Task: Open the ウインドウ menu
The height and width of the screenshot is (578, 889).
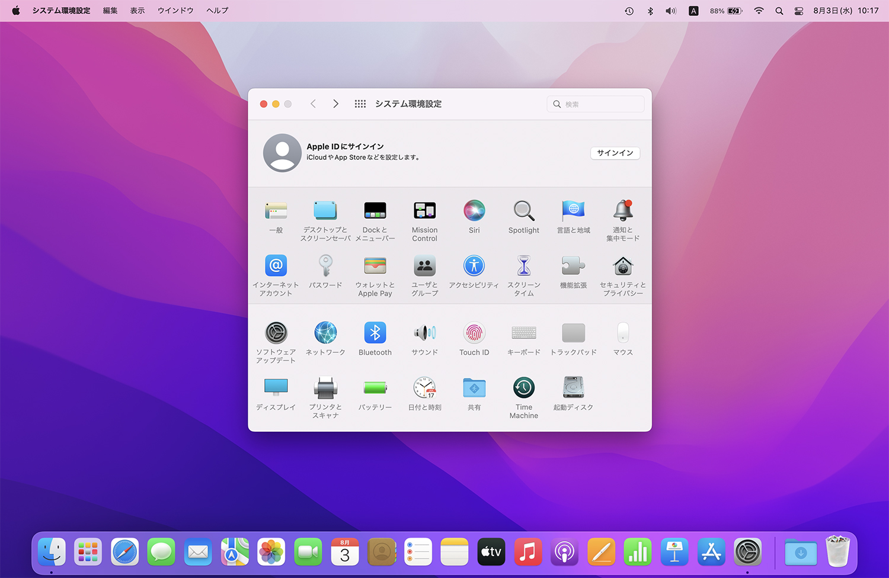Action: [175, 11]
